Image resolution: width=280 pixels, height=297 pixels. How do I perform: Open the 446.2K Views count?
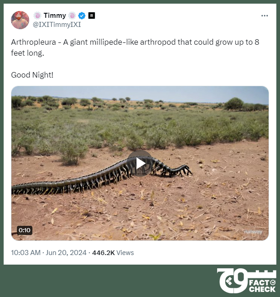pyautogui.click(x=113, y=253)
